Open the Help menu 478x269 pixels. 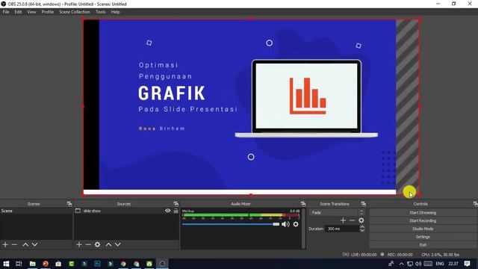click(x=115, y=12)
